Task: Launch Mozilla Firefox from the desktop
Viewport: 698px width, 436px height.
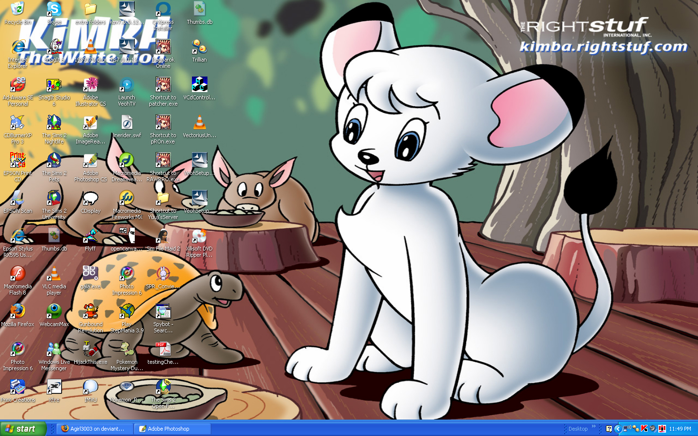Action: (17, 315)
